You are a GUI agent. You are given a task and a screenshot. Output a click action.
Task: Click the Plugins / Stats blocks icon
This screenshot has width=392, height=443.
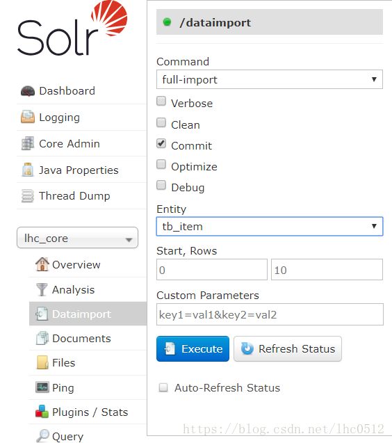(x=42, y=412)
